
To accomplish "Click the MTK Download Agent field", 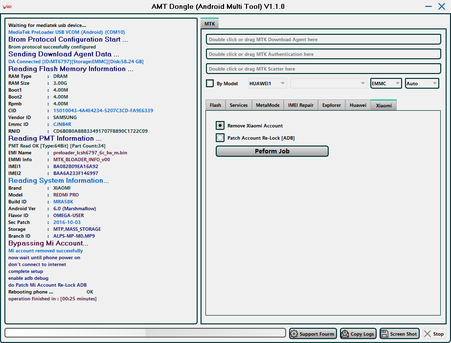I will pyautogui.click(x=323, y=39).
